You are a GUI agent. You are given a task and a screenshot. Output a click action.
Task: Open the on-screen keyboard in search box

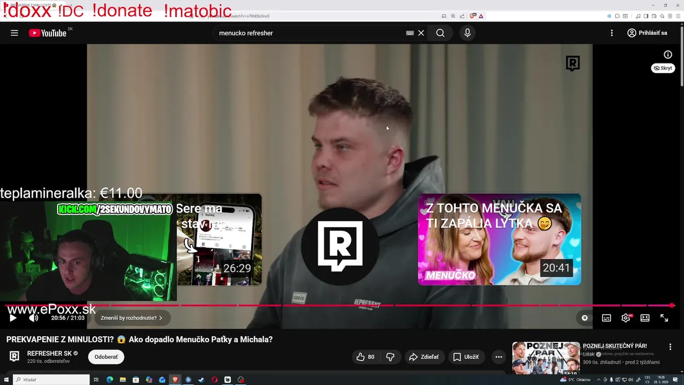click(x=410, y=33)
